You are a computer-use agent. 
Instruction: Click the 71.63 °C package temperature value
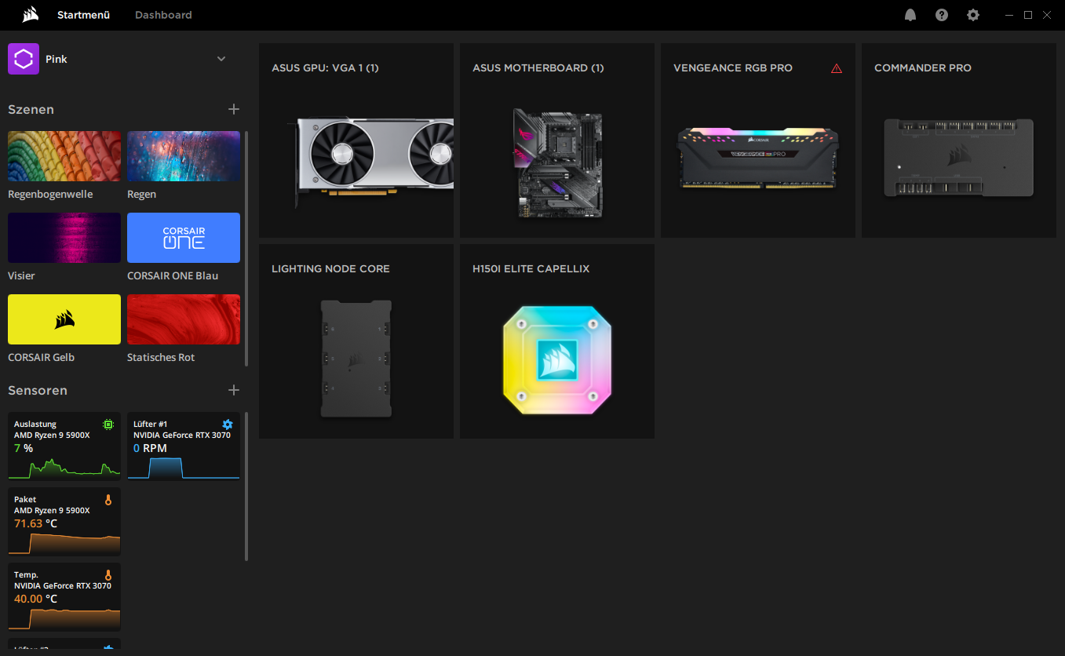(x=36, y=523)
